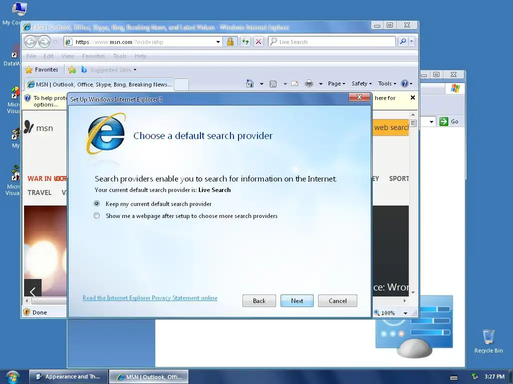Click the SPORT heading on MSN page

coord(399,178)
